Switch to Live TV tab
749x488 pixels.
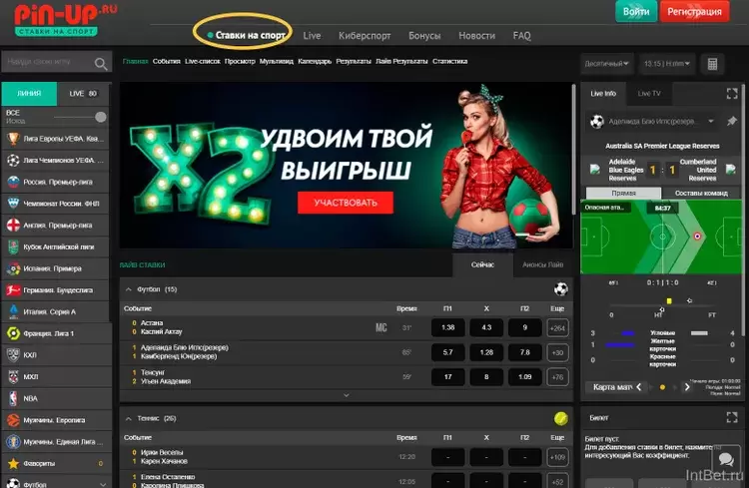pyautogui.click(x=649, y=94)
